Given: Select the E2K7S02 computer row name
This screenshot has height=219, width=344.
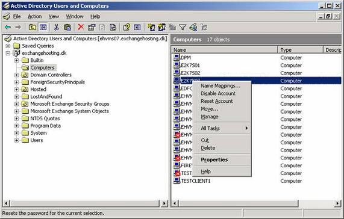Looking at the screenshot, I should 190,73.
